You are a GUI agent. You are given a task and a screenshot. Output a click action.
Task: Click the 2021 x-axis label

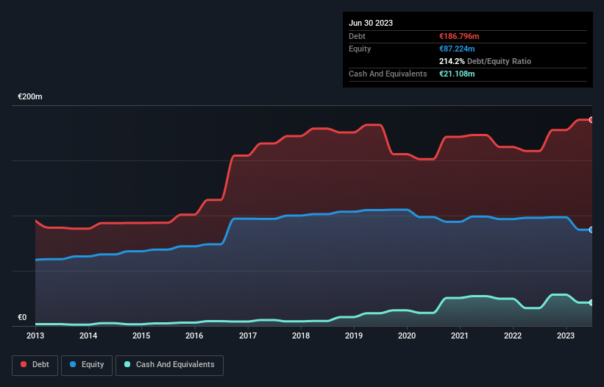click(460, 335)
